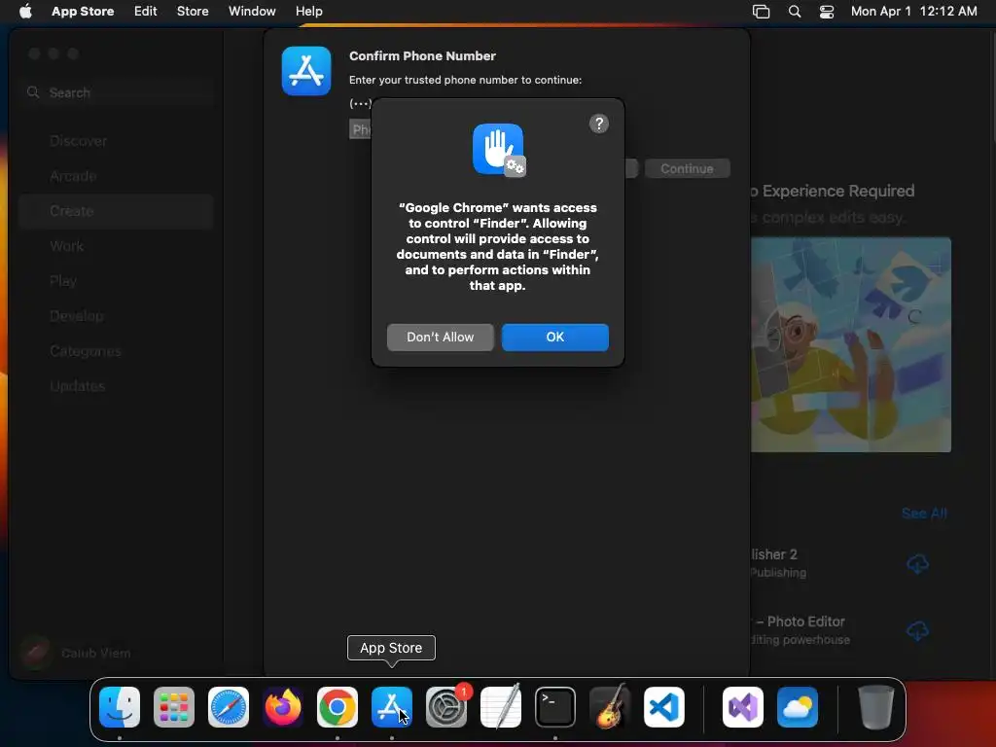Open Launchpad in the Dock
The height and width of the screenshot is (747, 996).
pos(174,707)
